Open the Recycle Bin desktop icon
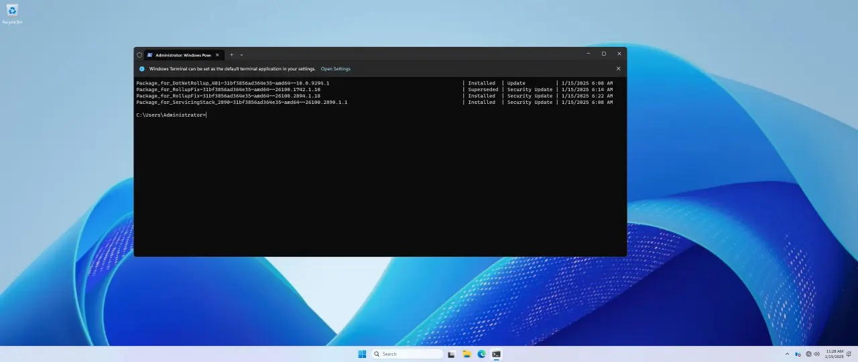 tap(12, 13)
